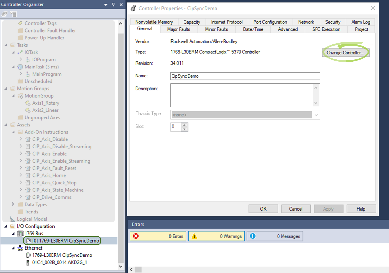This screenshot has width=389, height=273.
Task: Click the MainTask periodic clock icon
Action: coord(20,67)
